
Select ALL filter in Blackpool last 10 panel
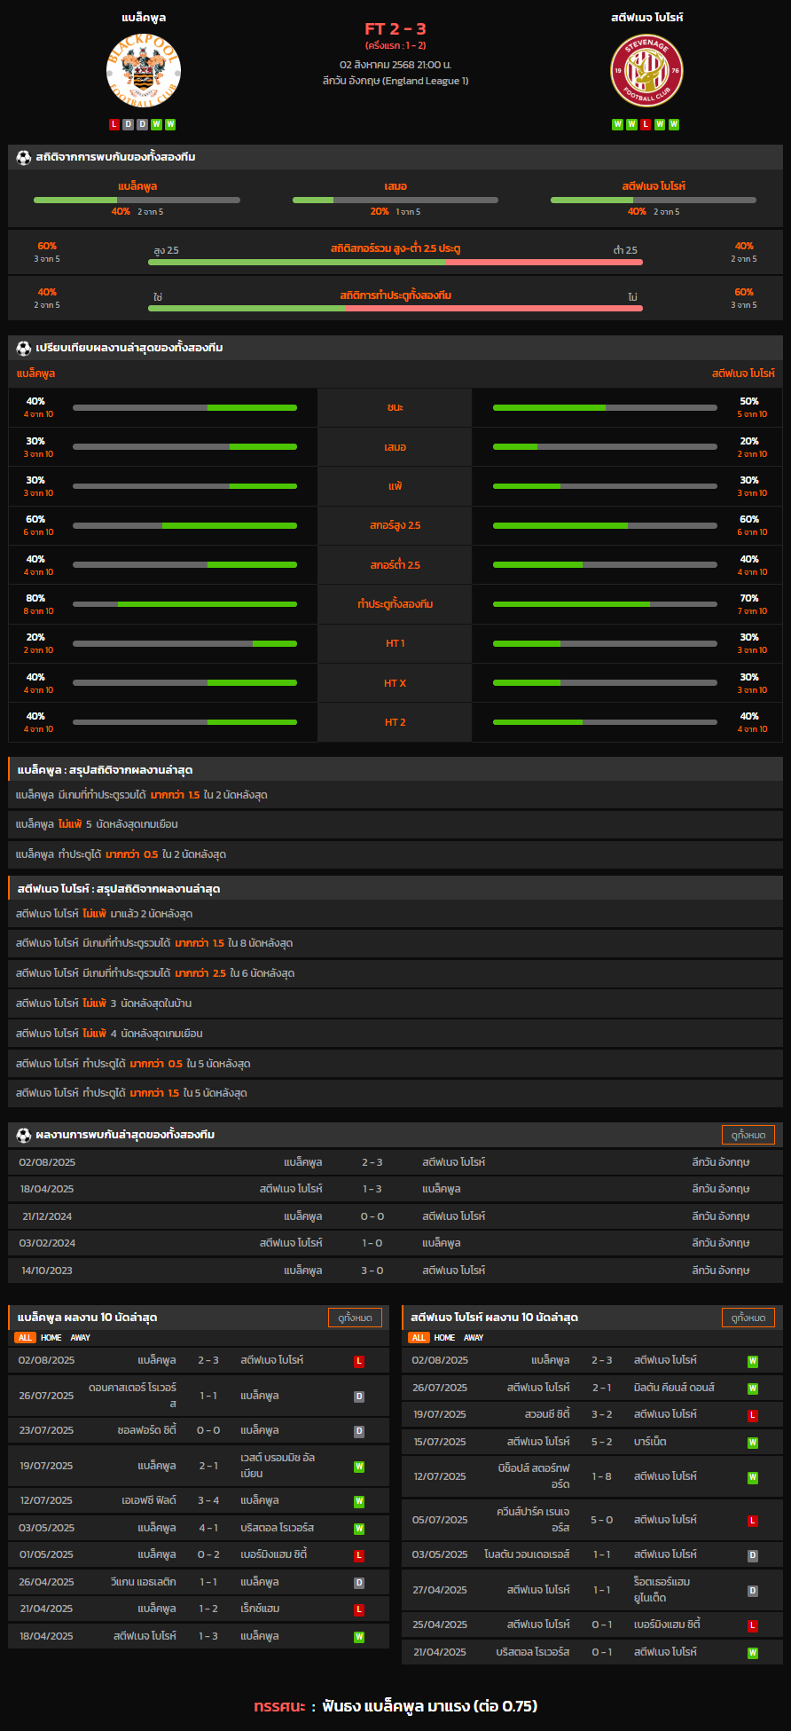click(25, 1337)
